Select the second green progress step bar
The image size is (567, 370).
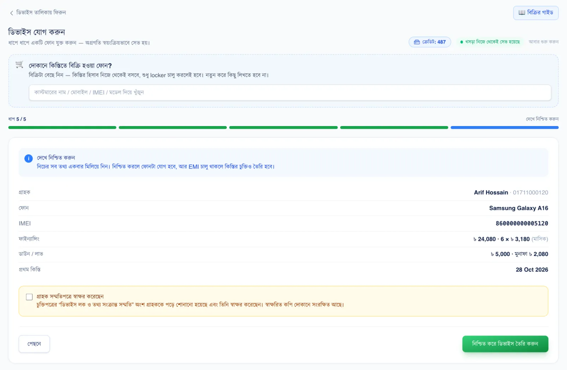[173, 127]
